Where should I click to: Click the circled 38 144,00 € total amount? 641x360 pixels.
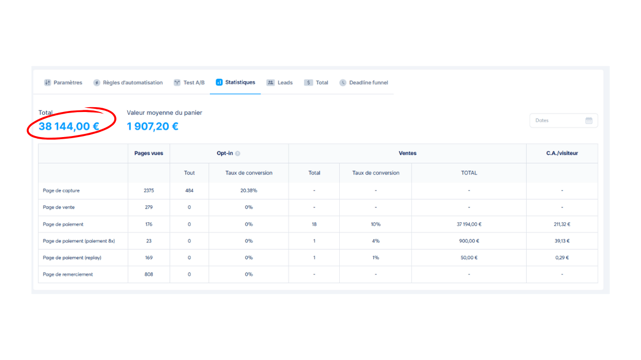[x=69, y=127]
